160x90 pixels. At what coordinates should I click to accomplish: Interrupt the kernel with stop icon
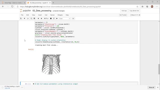tap(51, 18)
